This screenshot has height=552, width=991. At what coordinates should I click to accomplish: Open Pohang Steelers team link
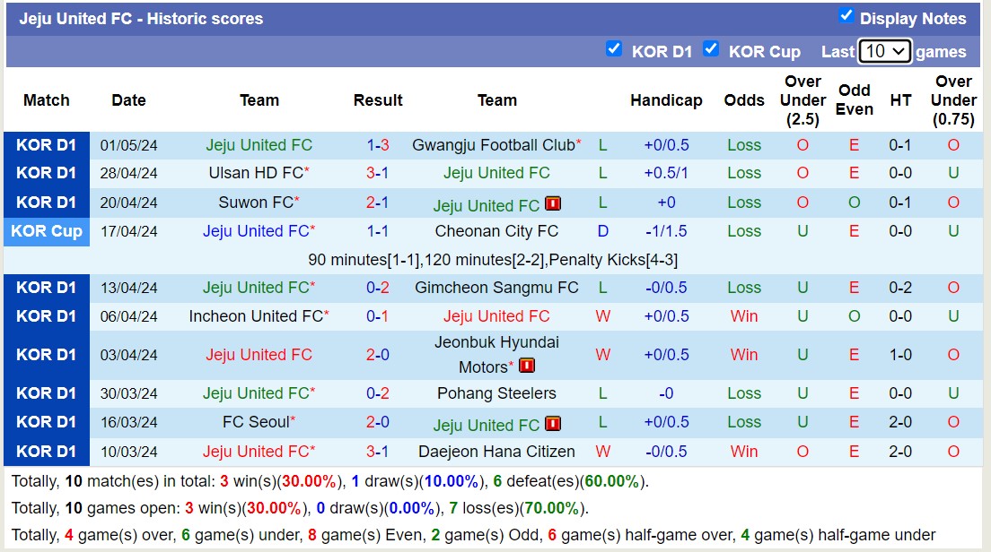[496, 393]
